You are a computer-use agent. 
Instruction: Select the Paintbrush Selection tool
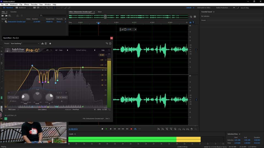[x=66, y=8]
